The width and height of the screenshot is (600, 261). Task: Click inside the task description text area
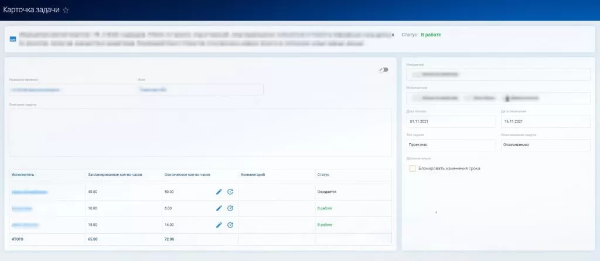[200, 133]
